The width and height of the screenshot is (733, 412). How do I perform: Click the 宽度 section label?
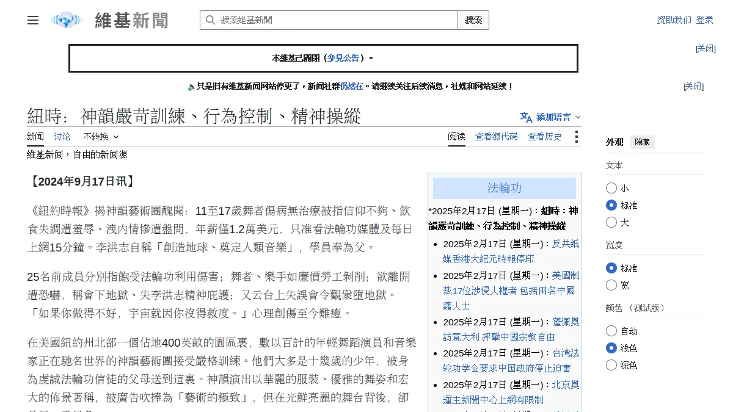614,245
